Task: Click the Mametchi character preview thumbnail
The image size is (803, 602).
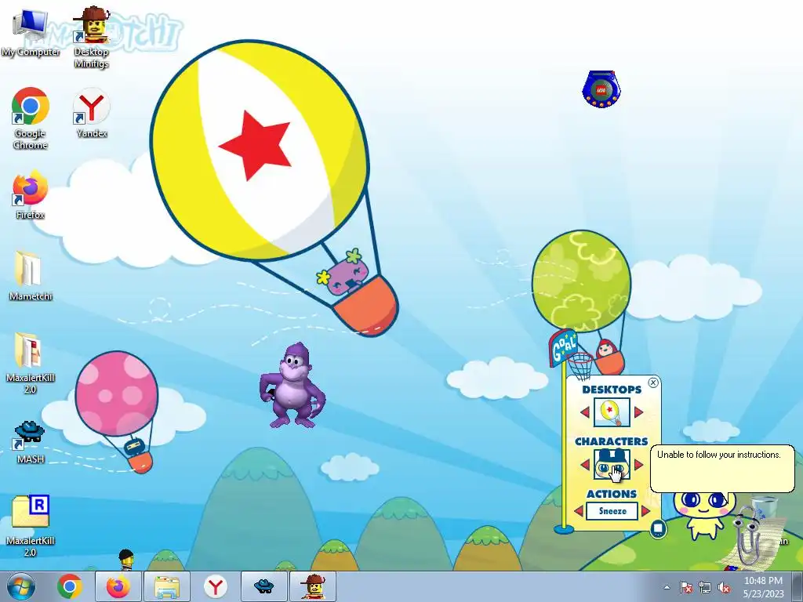Action: pos(612,464)
